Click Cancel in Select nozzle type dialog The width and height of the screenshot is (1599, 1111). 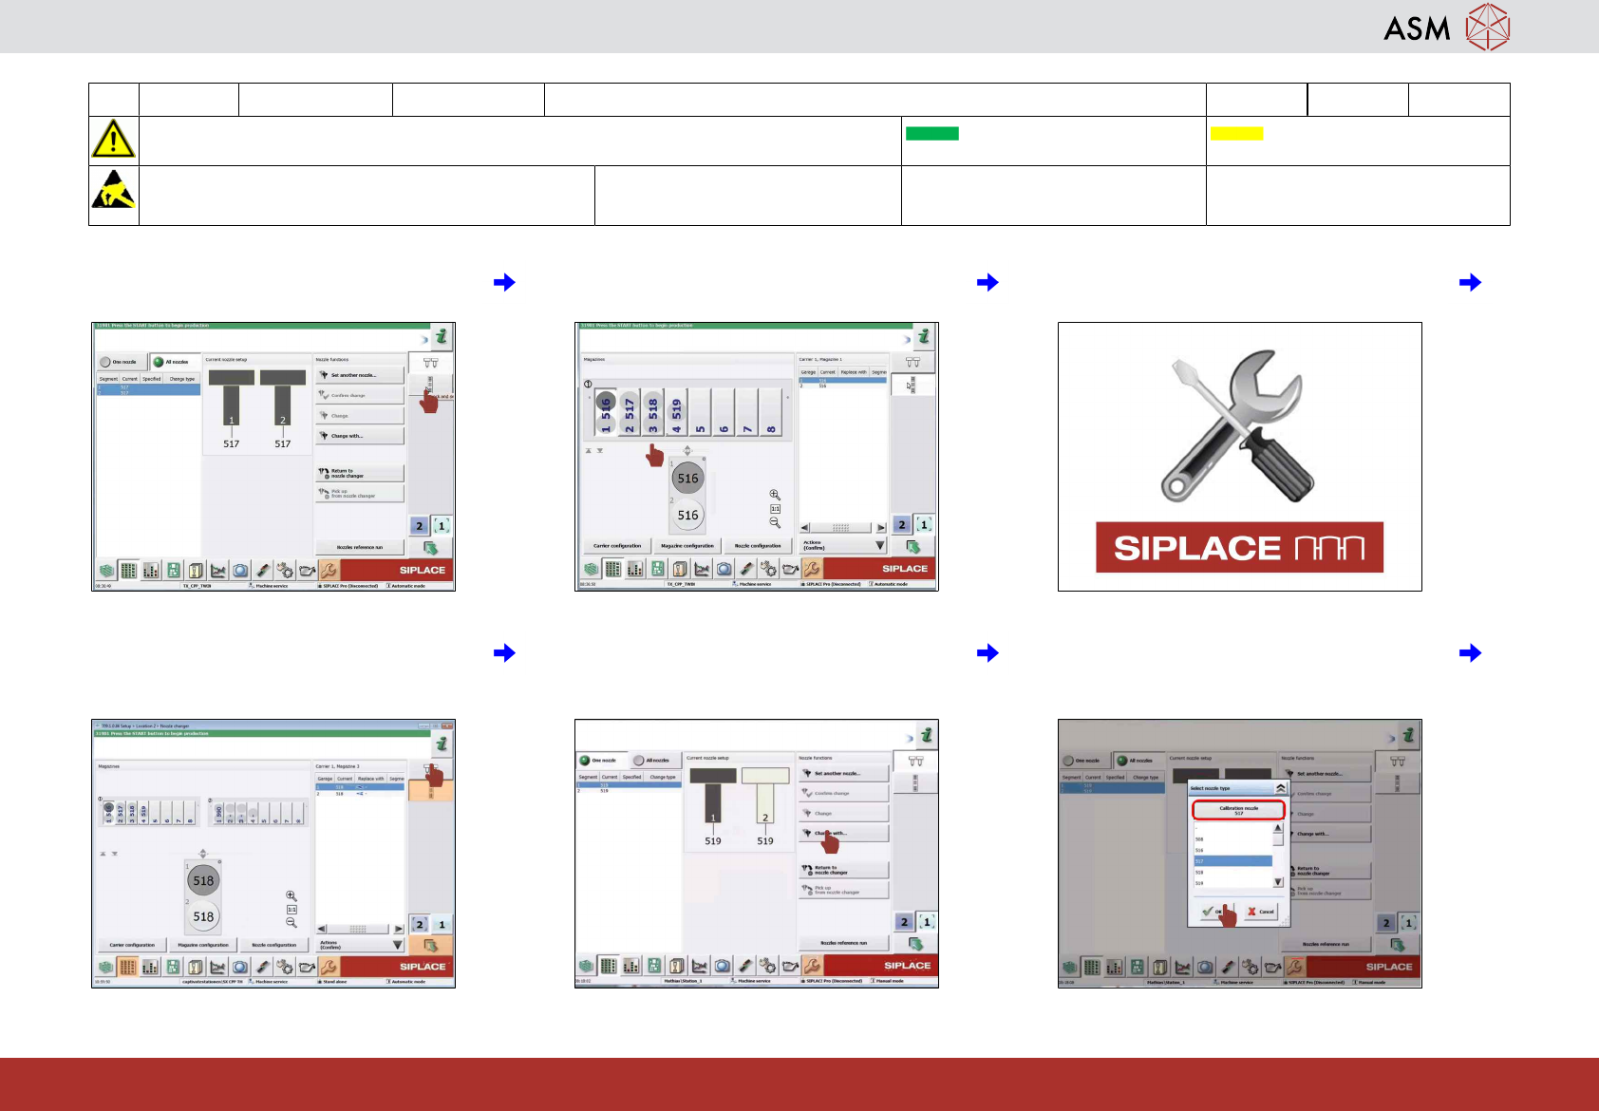tap(1262, 912)
